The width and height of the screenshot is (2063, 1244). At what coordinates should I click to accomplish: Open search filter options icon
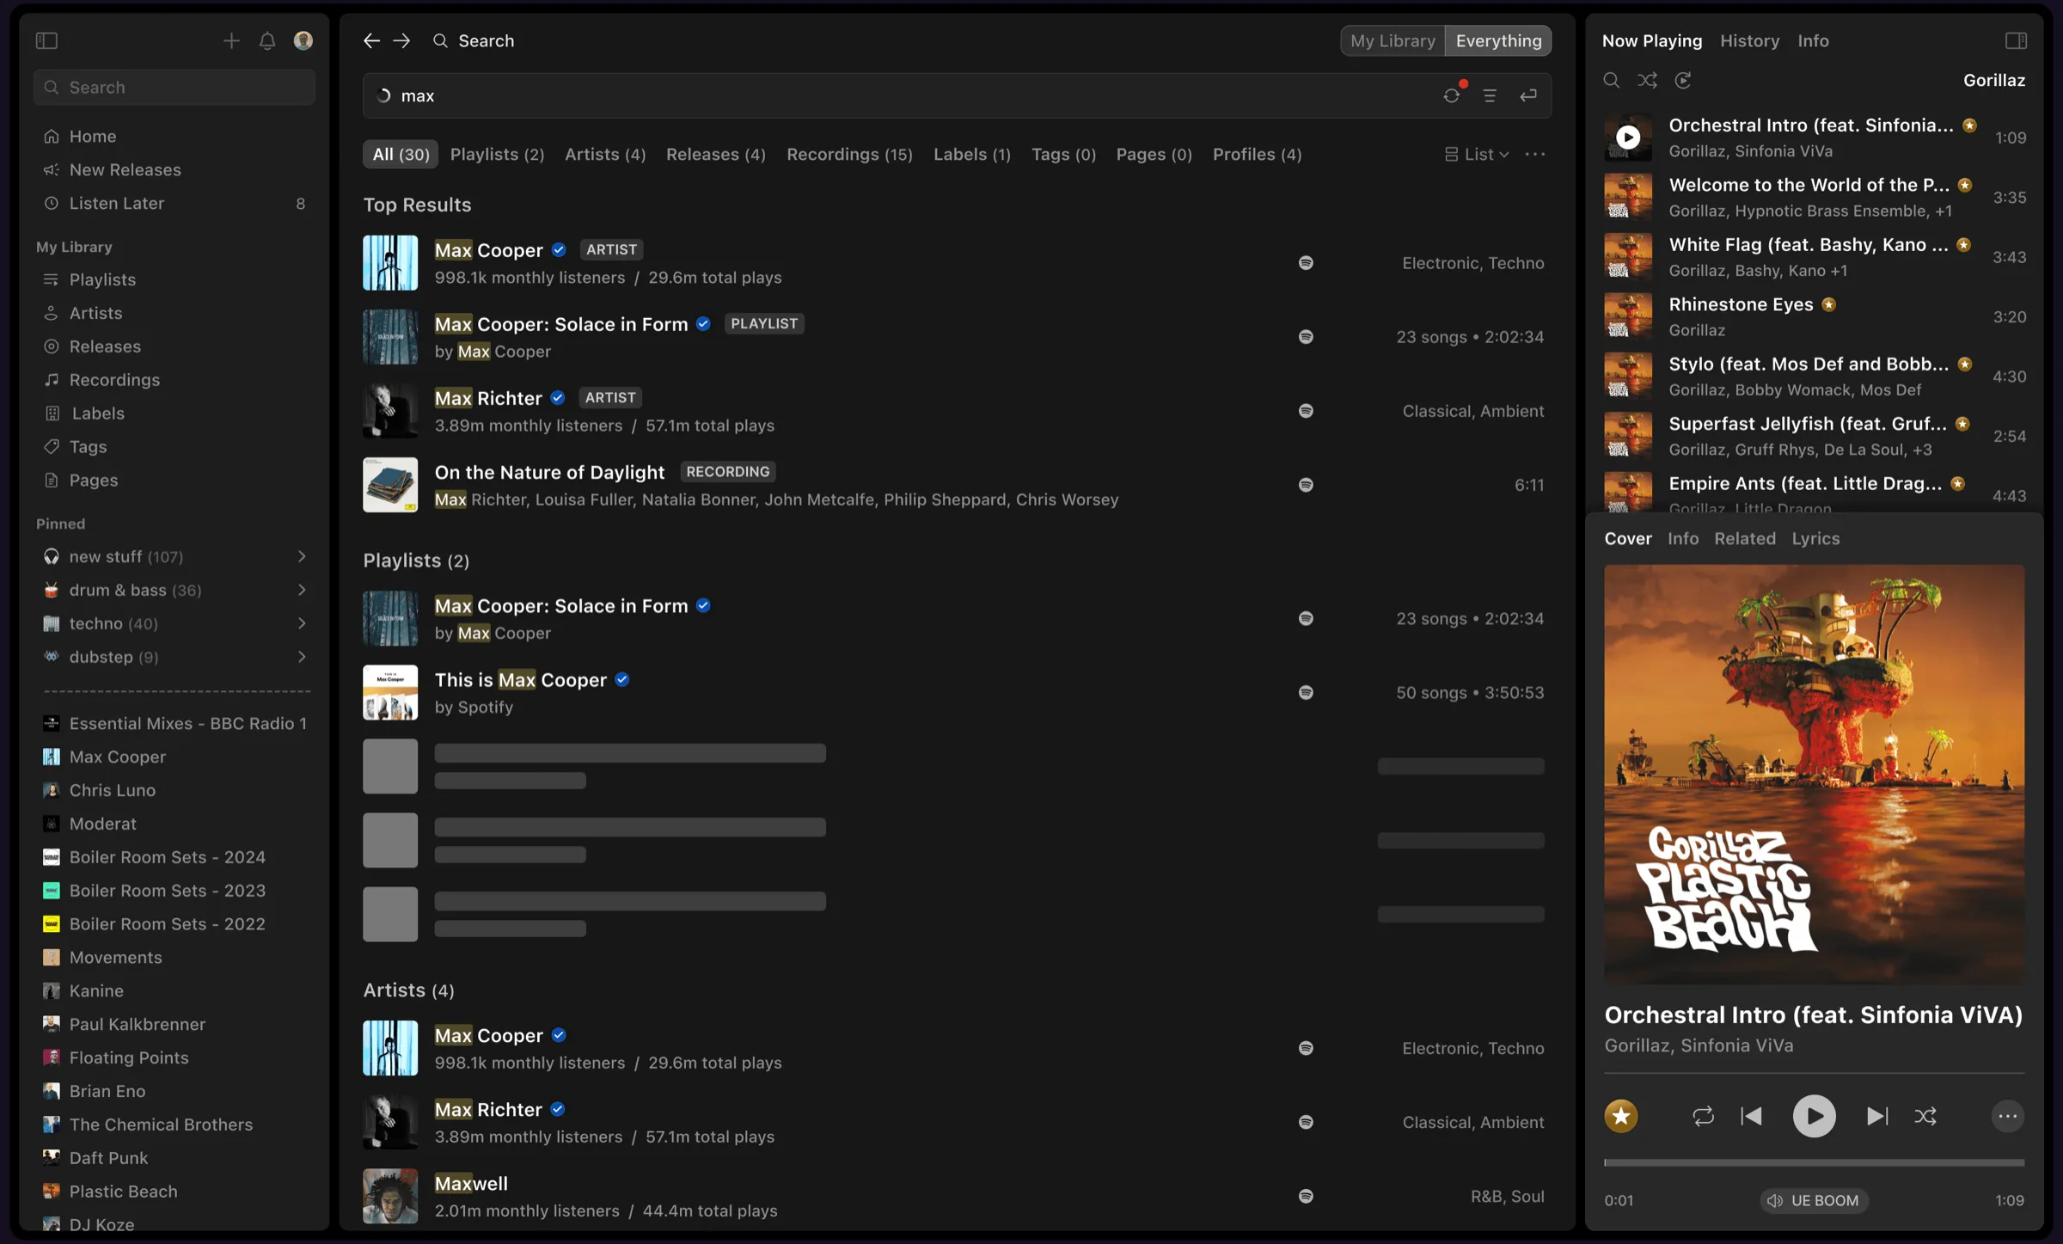1490,95
